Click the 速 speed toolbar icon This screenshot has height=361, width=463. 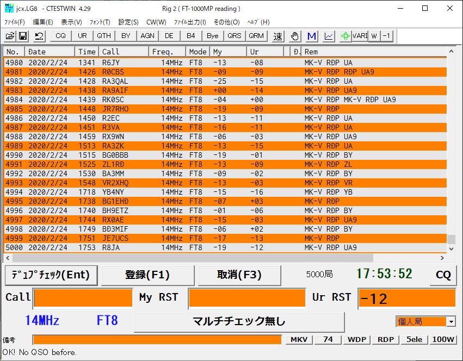coord(278,36)
